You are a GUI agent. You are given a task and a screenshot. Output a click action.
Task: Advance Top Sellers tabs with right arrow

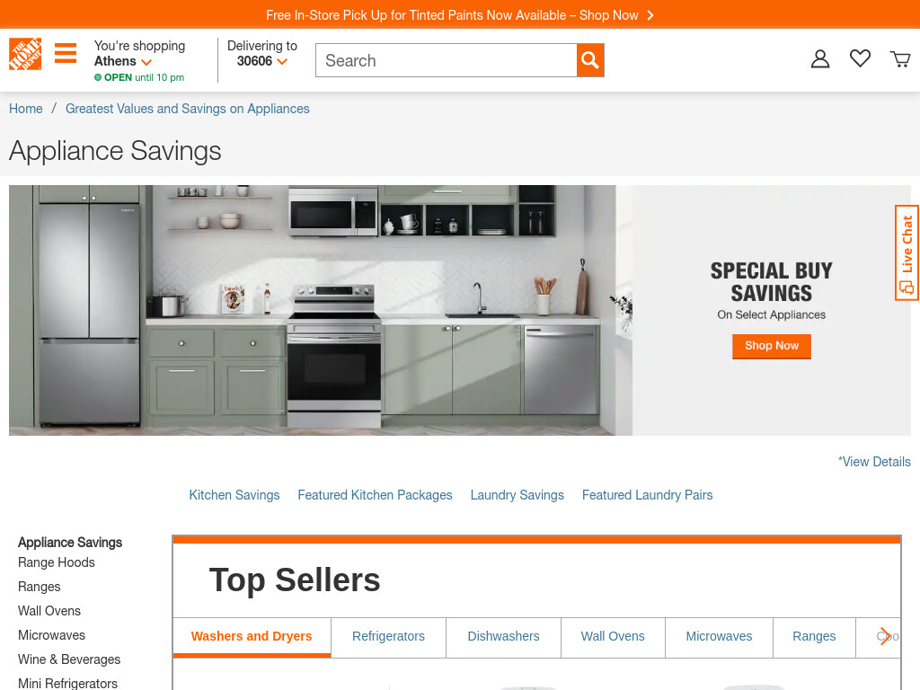coord(885,637)
